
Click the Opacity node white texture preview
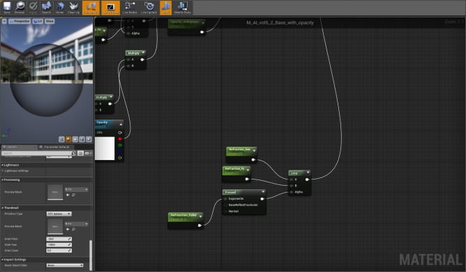point(105,148)
